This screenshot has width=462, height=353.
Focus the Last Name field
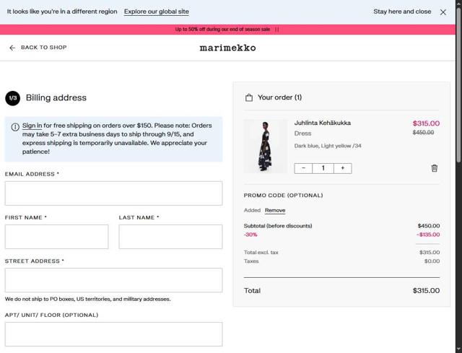(170, 237)
